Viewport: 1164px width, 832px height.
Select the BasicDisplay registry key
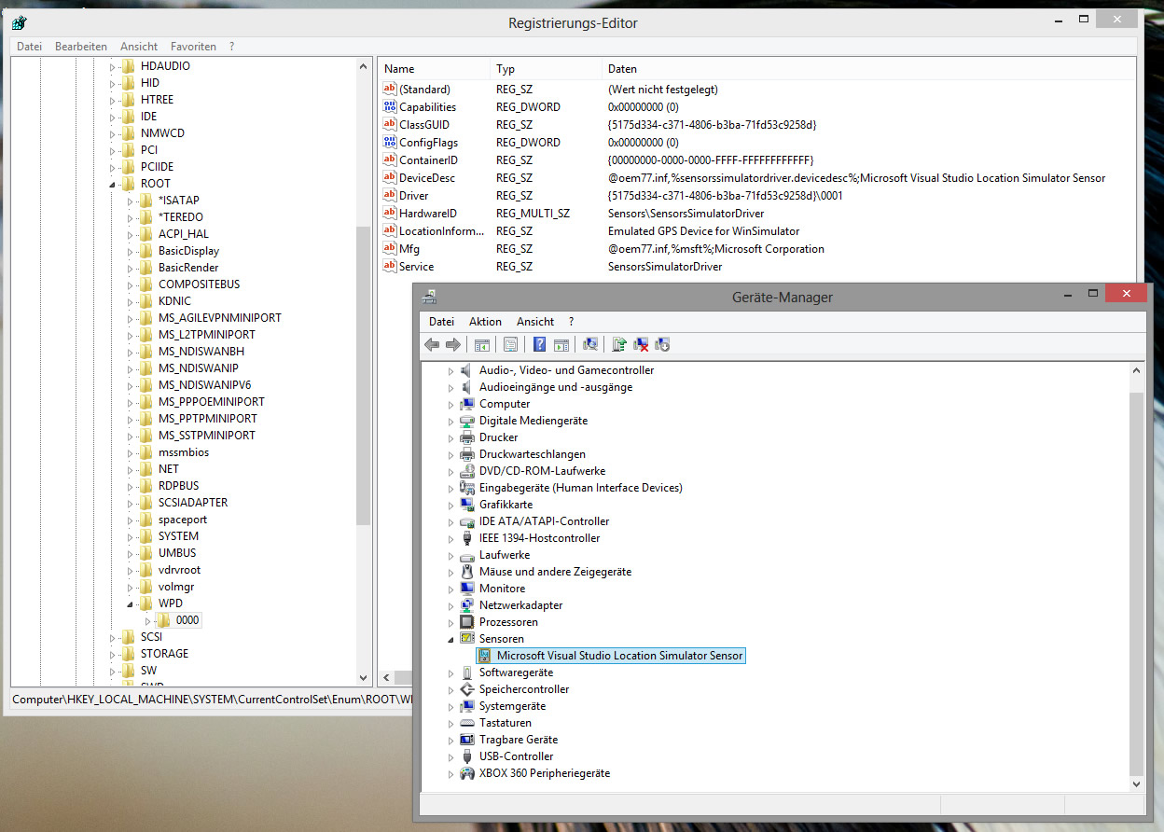click(x=188, y=251)
